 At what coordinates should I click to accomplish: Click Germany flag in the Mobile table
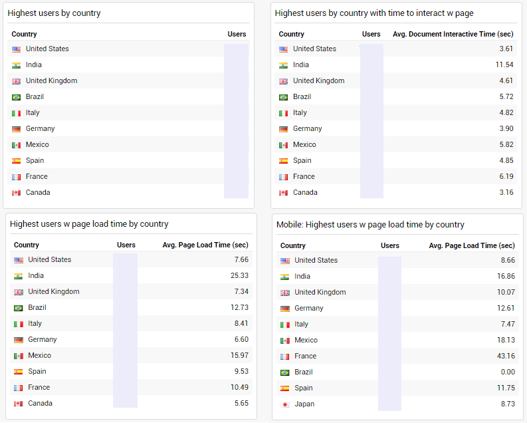[x=285, y=309]
